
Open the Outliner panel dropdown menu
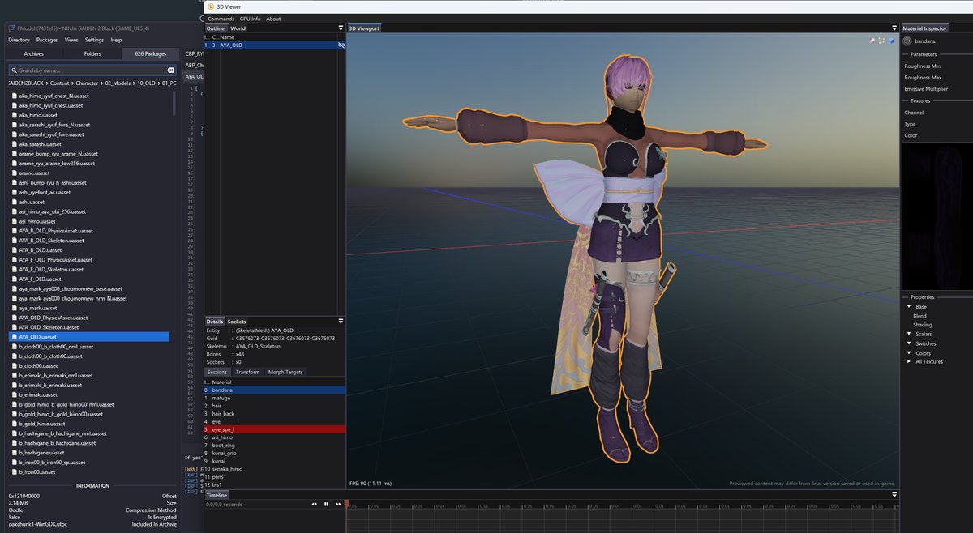pos(341,28)
